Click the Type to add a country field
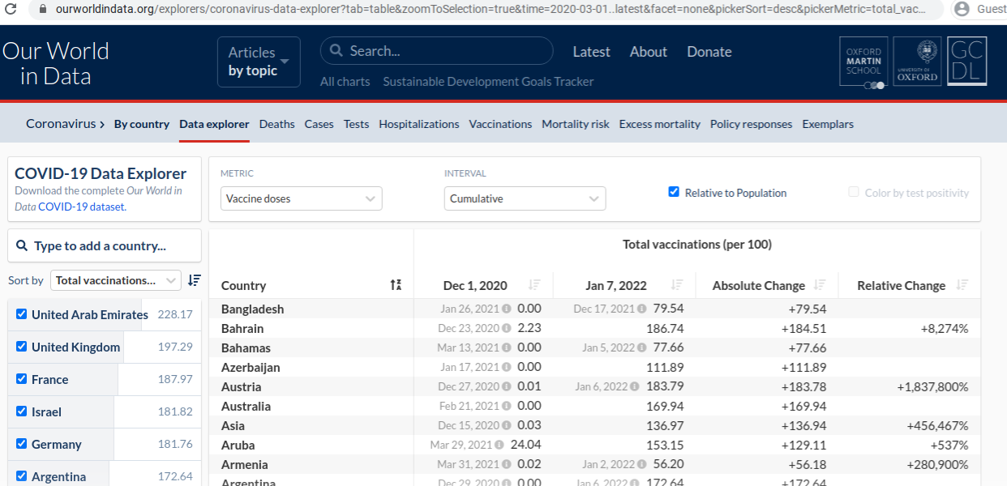 tap(105, 245)
